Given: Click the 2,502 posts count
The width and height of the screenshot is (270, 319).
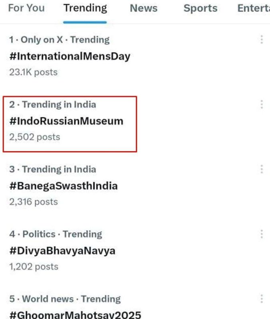Looking at the screenshot, I should (x=35, y=137).
